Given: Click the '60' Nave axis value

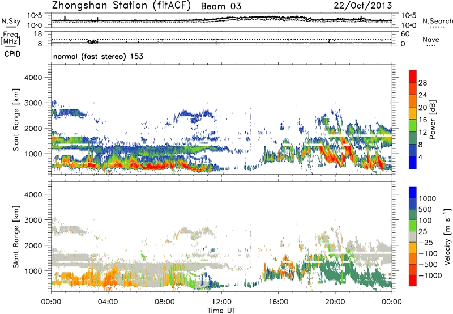Looking at the screenshot, I should 405,34.
